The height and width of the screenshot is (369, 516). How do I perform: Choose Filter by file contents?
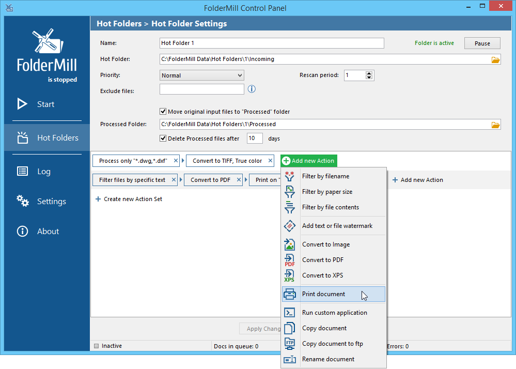click(334, 207)
